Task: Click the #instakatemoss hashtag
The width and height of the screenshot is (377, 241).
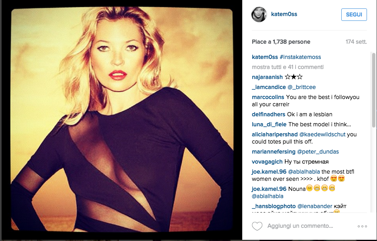Action: pos(300,57)
